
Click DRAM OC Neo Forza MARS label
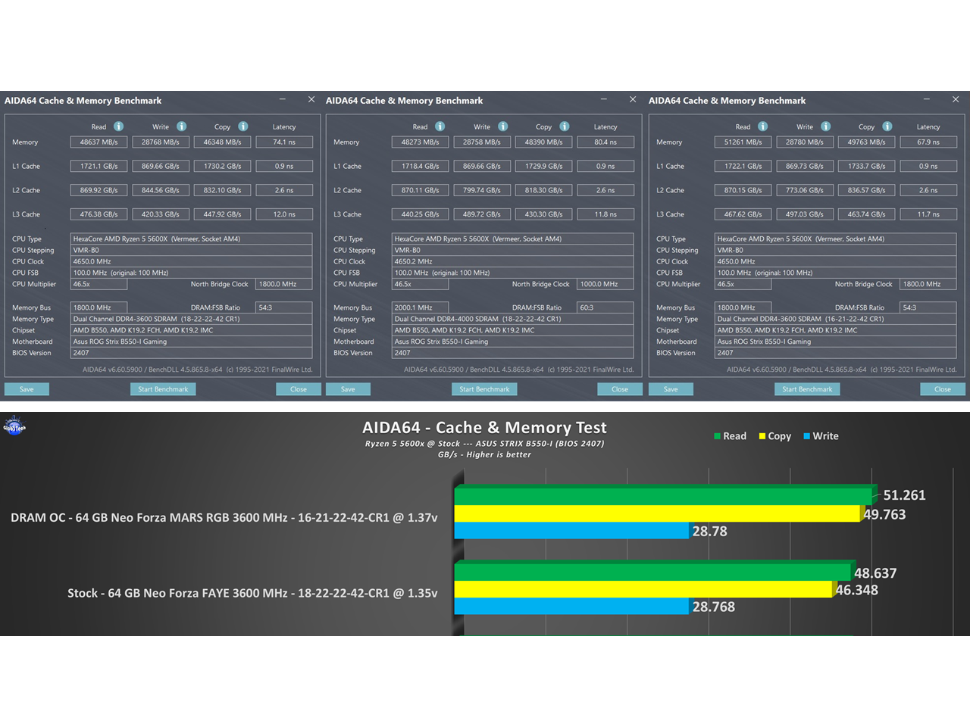(x=224, y=518)
